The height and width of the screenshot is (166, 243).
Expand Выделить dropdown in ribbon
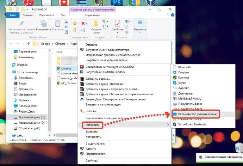(x=140, y=32)
